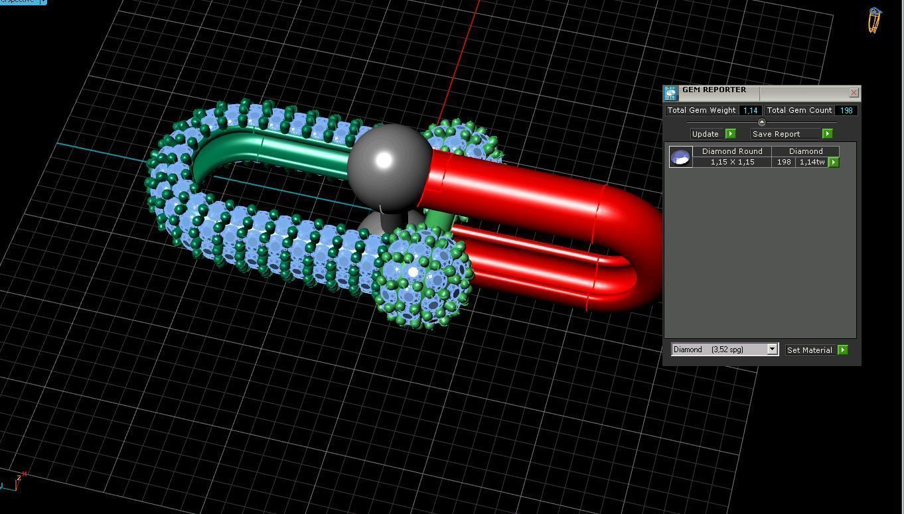Click the Set Material label
904x514 pixels.
point(810,350)
